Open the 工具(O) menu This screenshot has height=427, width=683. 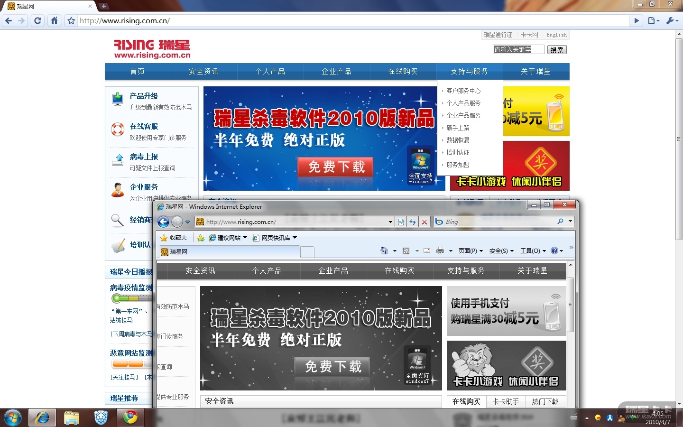coord(533,251)
